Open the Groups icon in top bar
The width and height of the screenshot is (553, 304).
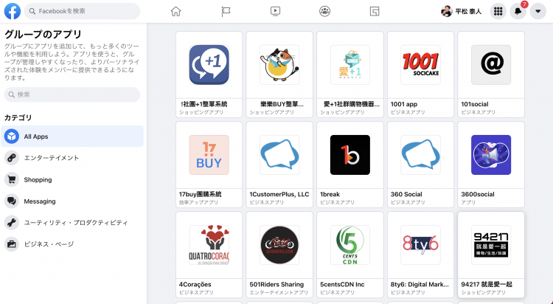tap(324, 11)
